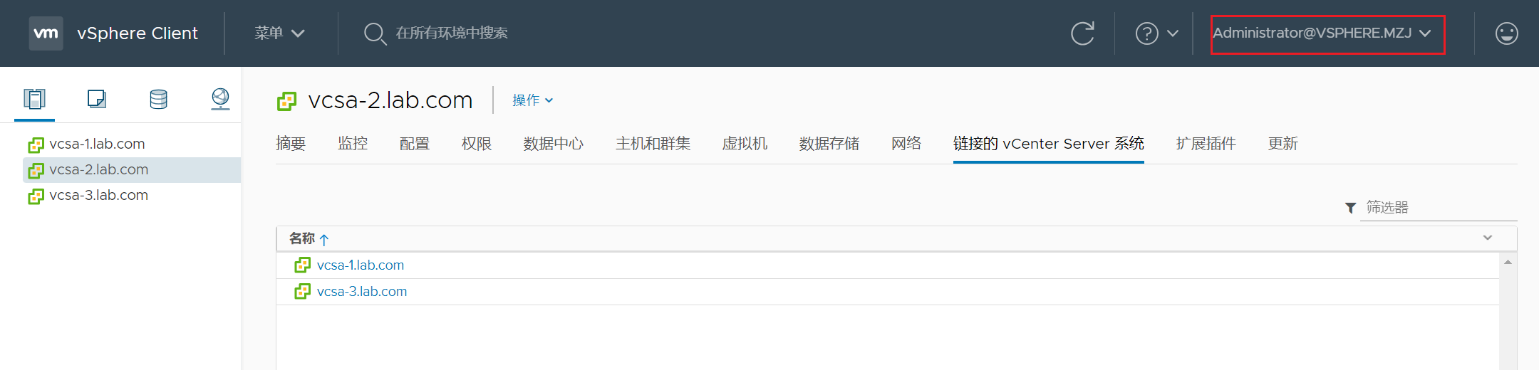Screen dimensions: 1539x370
Task: Click the vcsa-3.lab.com icon in table row
Action: pyautogui.click(x=302, y=292)
